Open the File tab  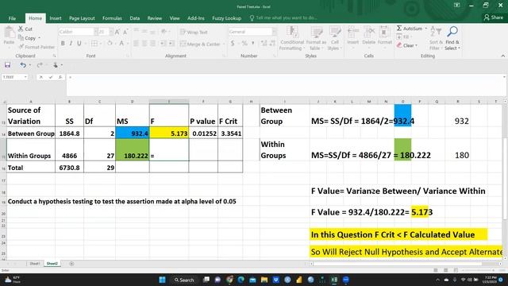(12, 18)
